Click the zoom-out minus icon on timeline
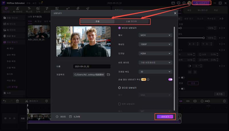Viewport: 229px width, 131px height. pos(202,101)
